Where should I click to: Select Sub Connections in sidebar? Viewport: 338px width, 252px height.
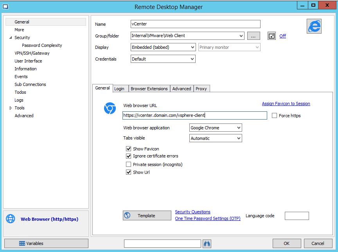30,84
